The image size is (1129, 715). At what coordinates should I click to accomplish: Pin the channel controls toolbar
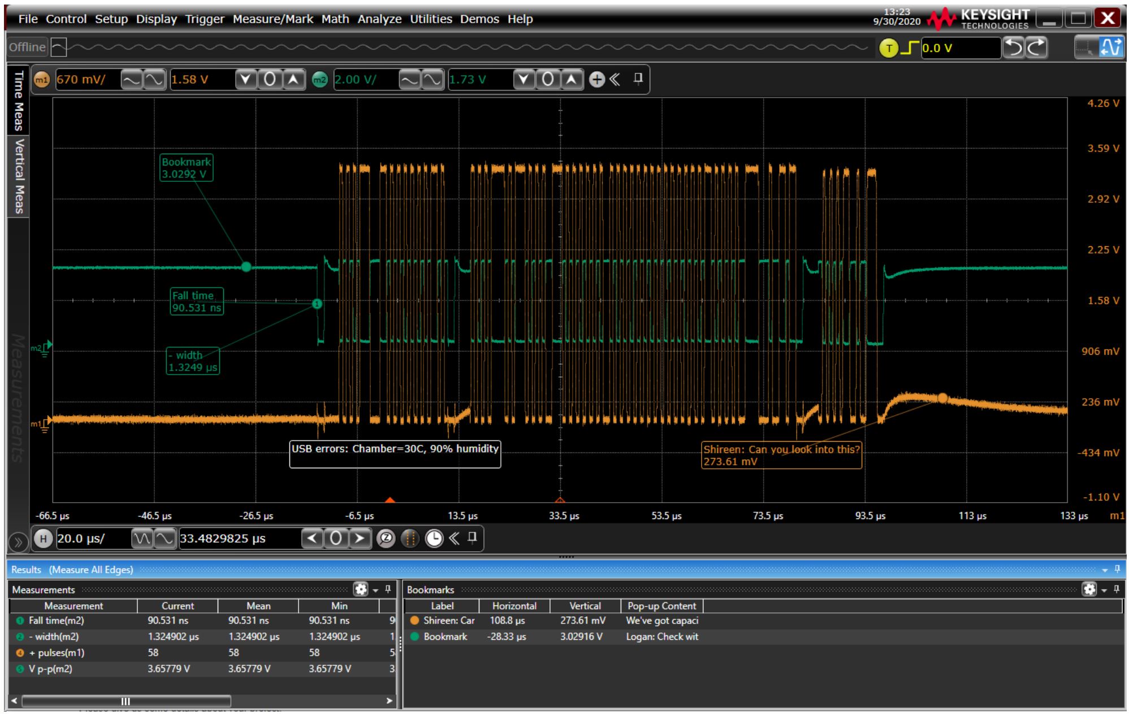point(639,80)
